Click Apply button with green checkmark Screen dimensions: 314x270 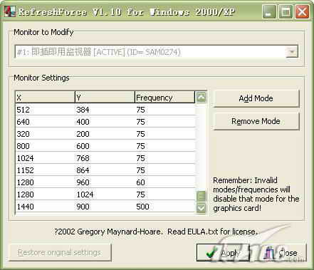[x=223, y=253]
